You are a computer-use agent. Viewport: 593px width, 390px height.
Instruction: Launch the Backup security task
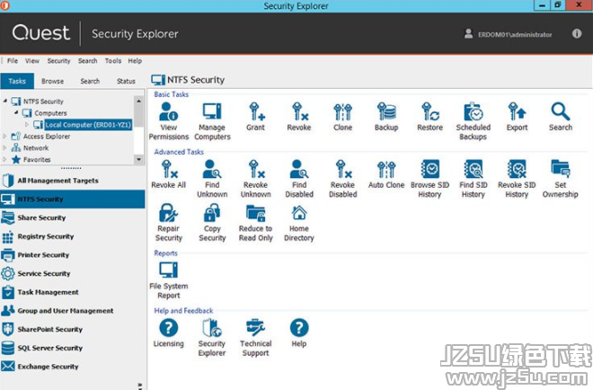pos(386,117)
